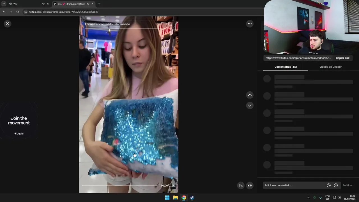Open the Windows Start menu

167,198
